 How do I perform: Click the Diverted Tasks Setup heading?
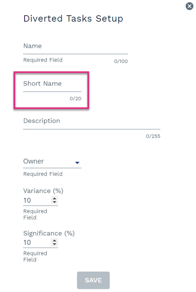pos(73,18)
